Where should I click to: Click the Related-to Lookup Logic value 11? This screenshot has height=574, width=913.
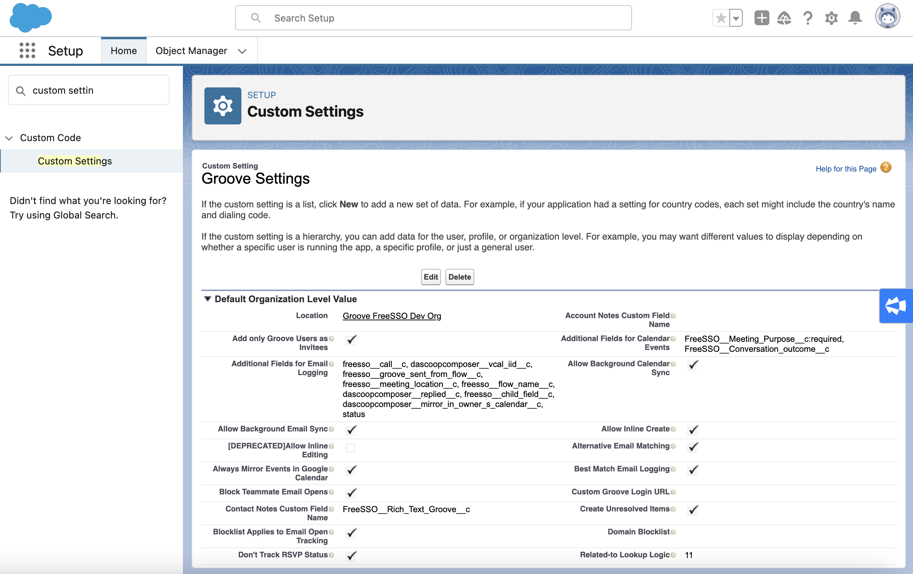689,555
